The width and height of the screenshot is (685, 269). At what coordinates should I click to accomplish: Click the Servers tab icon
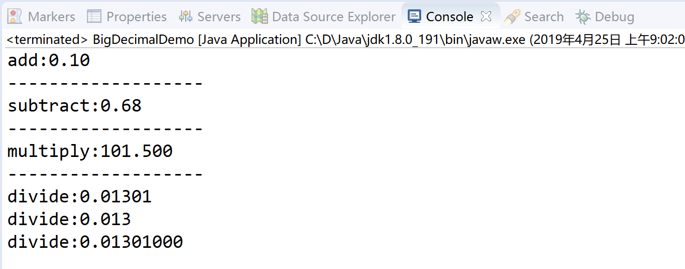[186, 17]
